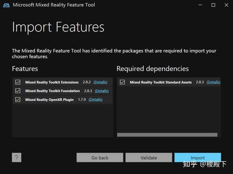
Task: Uncheck Mixed Reality Toolkit Extensions checkbox
Action: 18,82
